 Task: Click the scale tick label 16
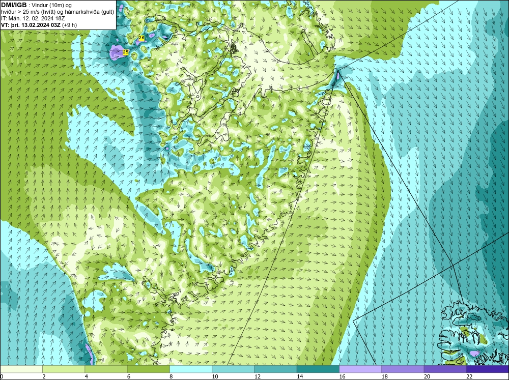pyautogui.click(x=342, y=376)
